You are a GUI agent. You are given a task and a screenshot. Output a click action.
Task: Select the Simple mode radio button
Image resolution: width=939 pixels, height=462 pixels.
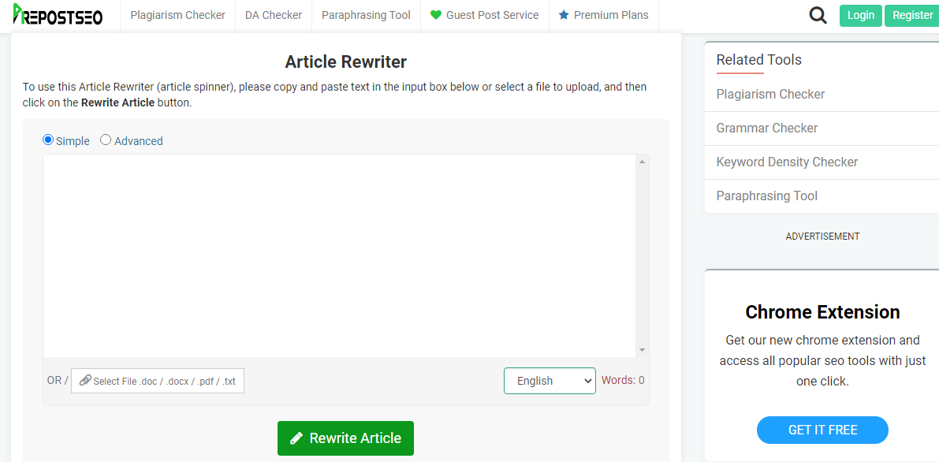(x=47, y=140)
